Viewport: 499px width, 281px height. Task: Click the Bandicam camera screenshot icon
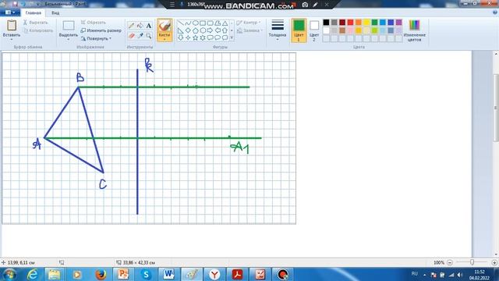[305, 5]
